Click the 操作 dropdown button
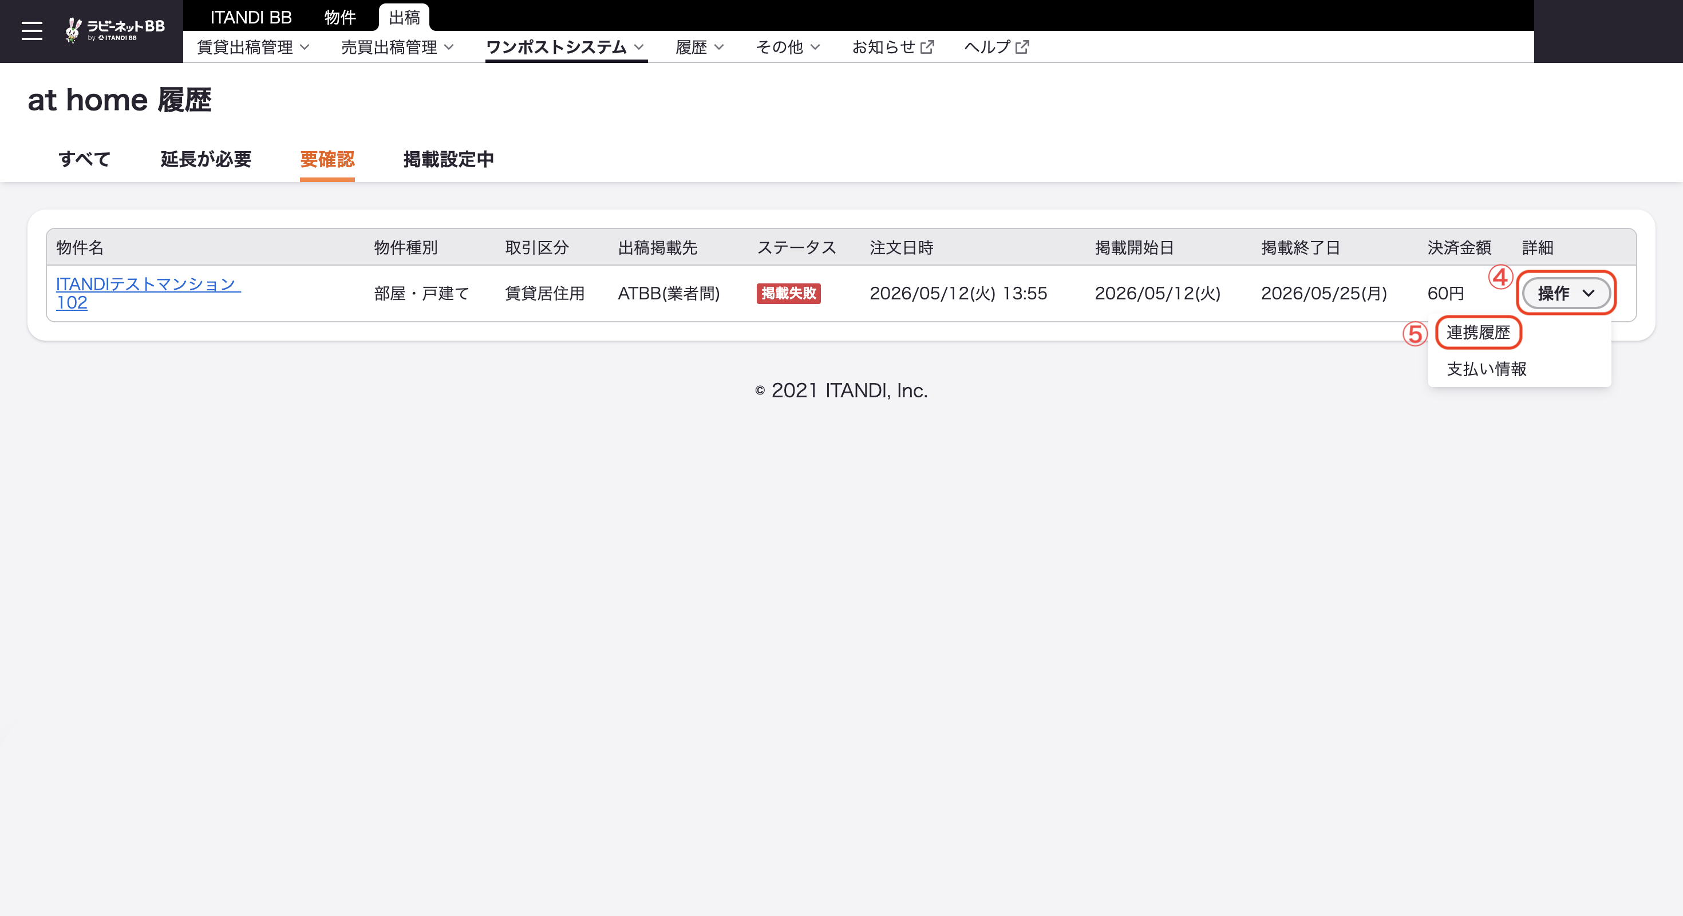This screenshot has width=1683, height=916. click(x=1566, y=293)
